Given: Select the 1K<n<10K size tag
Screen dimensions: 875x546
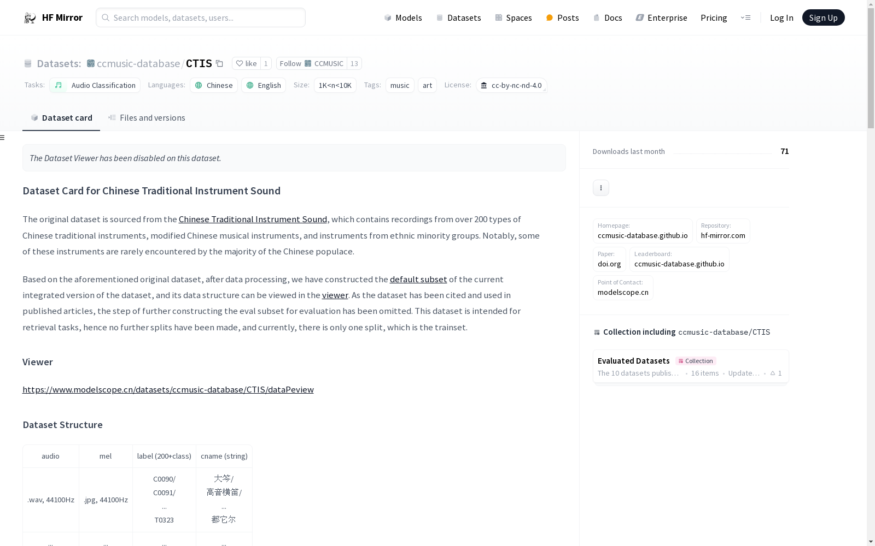Looking at the screenshot, I should tap(335, 85).
